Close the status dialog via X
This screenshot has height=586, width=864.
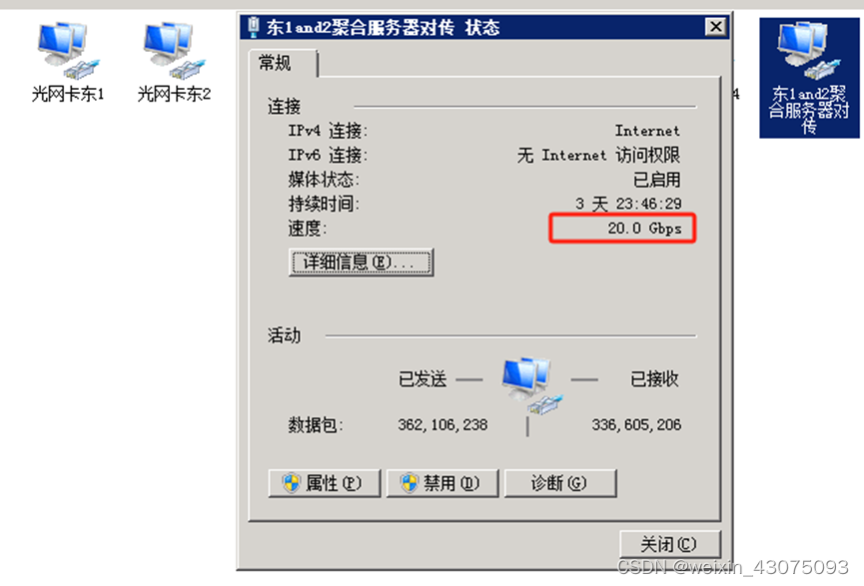coord(715,26)
